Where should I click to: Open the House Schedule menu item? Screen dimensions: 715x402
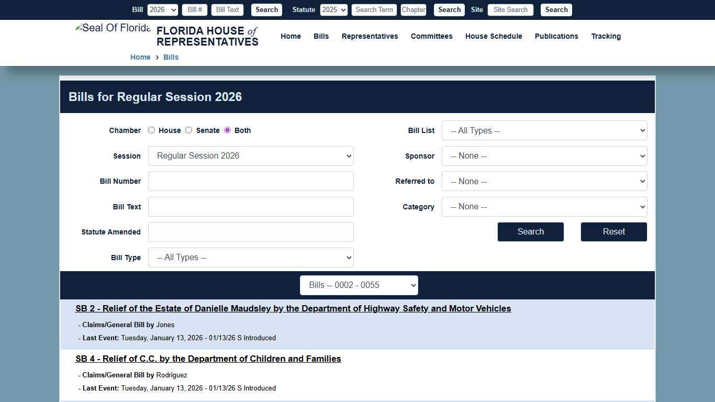pos(493,36)
